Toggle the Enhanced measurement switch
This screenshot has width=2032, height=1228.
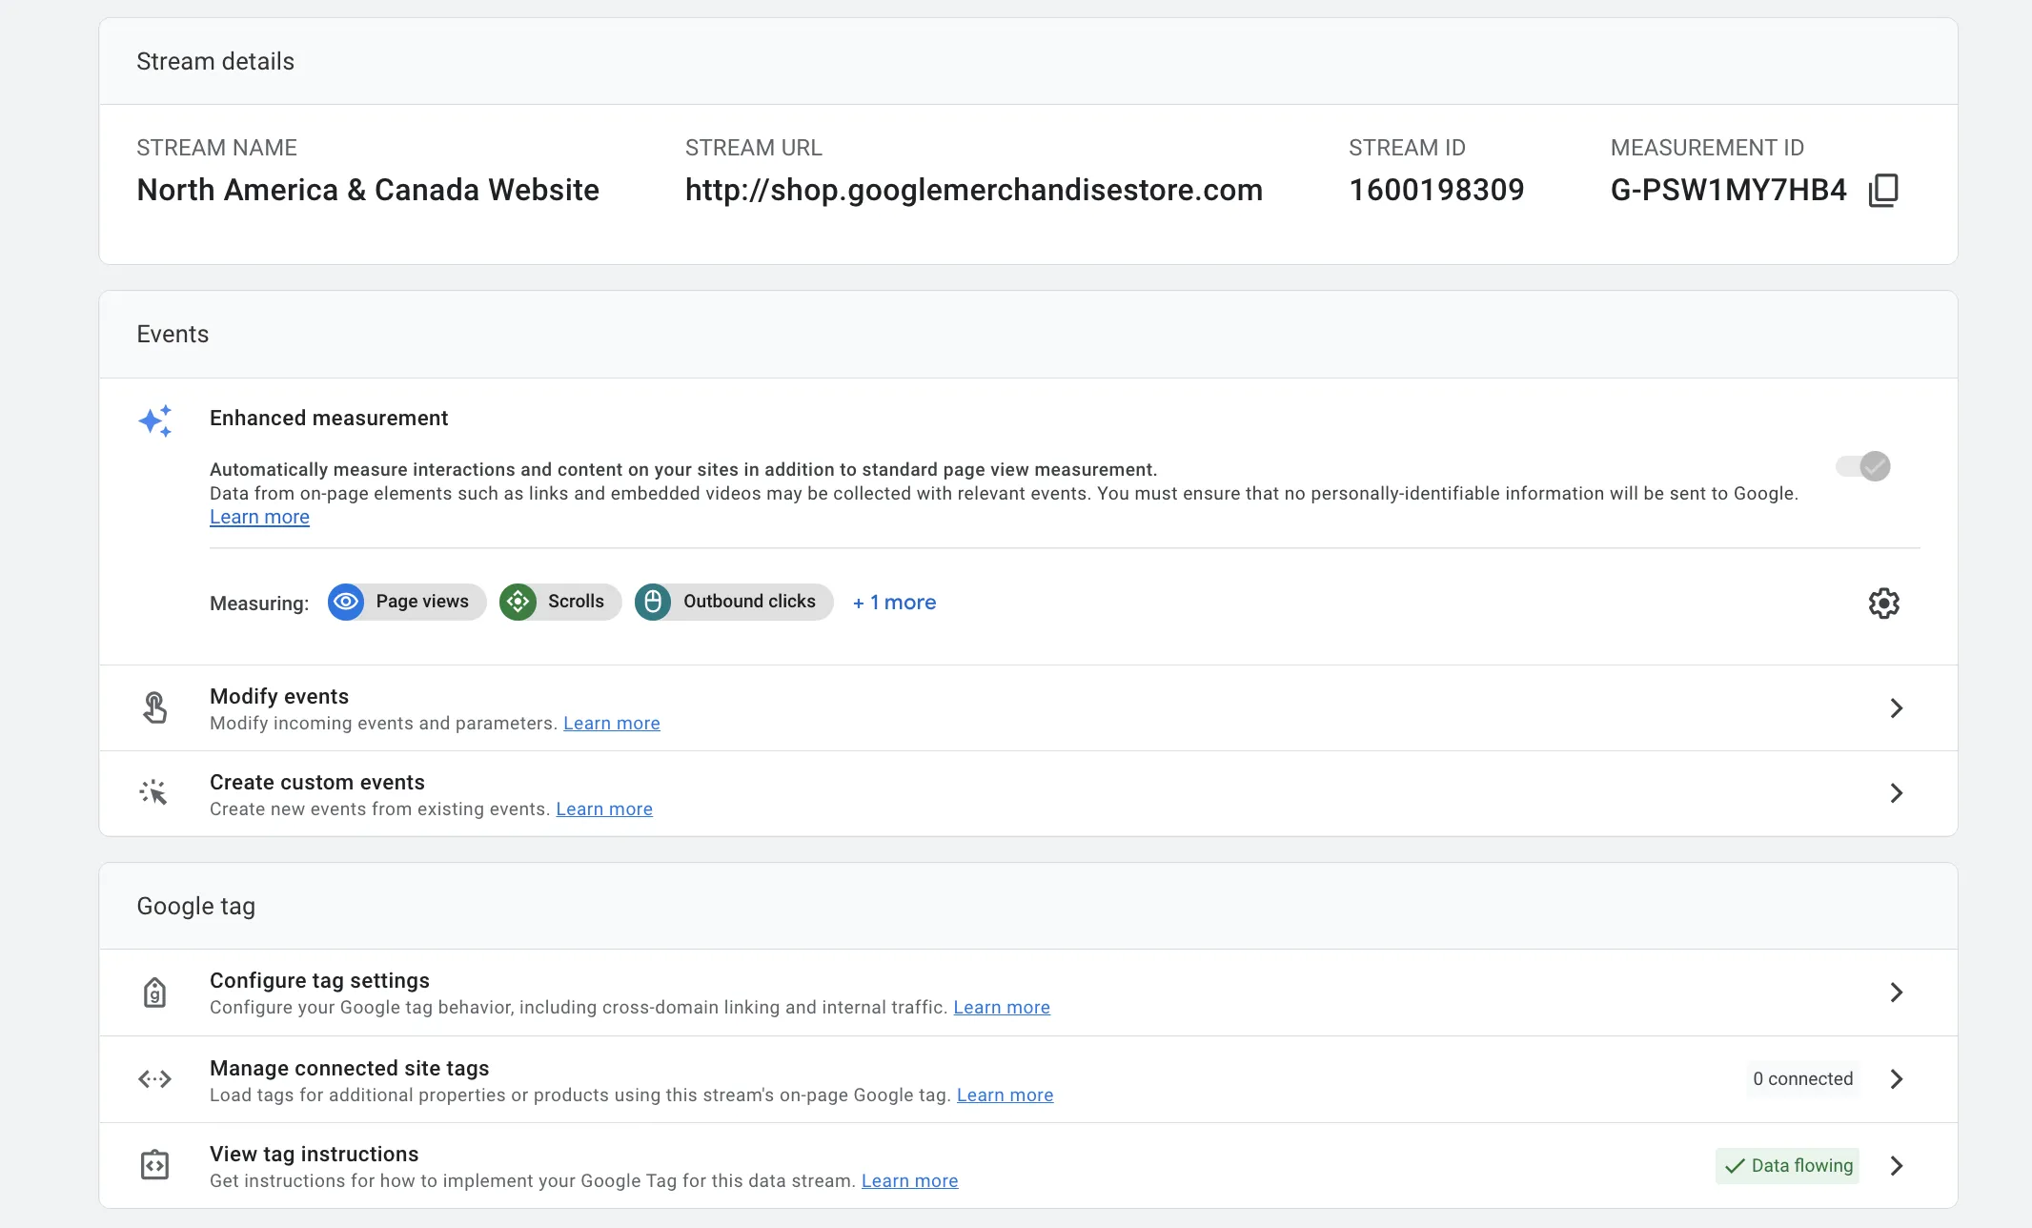pyautogui.click(x=1863, y=466)
